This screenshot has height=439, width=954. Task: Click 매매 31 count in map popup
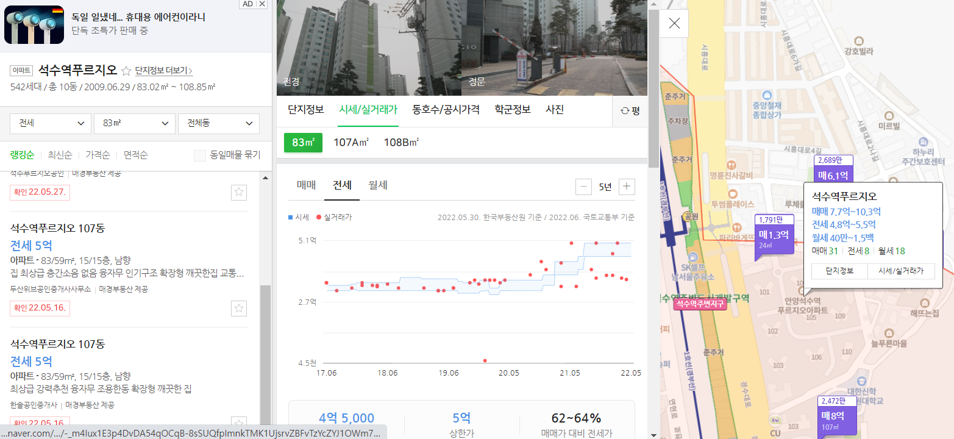click(825, 251)
